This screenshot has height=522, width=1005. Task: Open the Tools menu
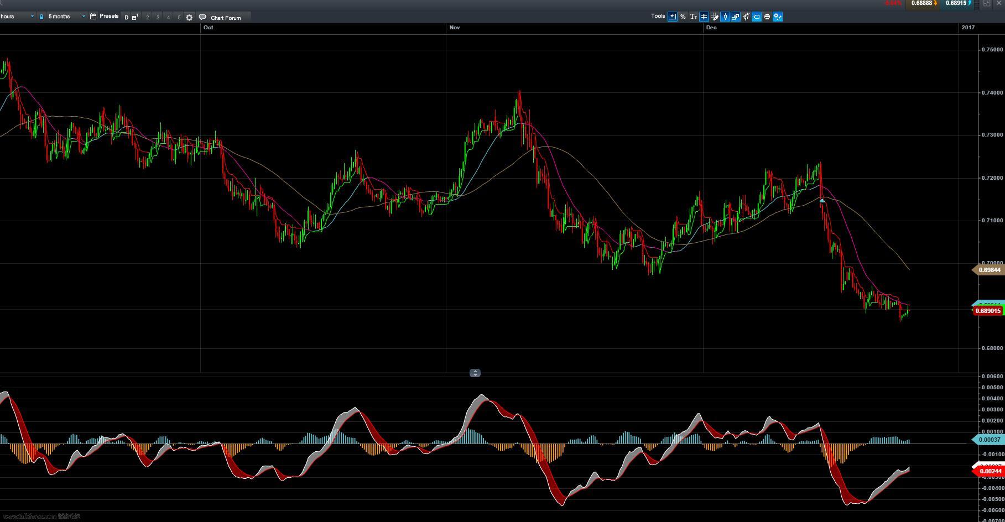[x=658, y=16]
